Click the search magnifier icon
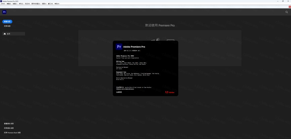291x139 pixels. pos(286,12)
